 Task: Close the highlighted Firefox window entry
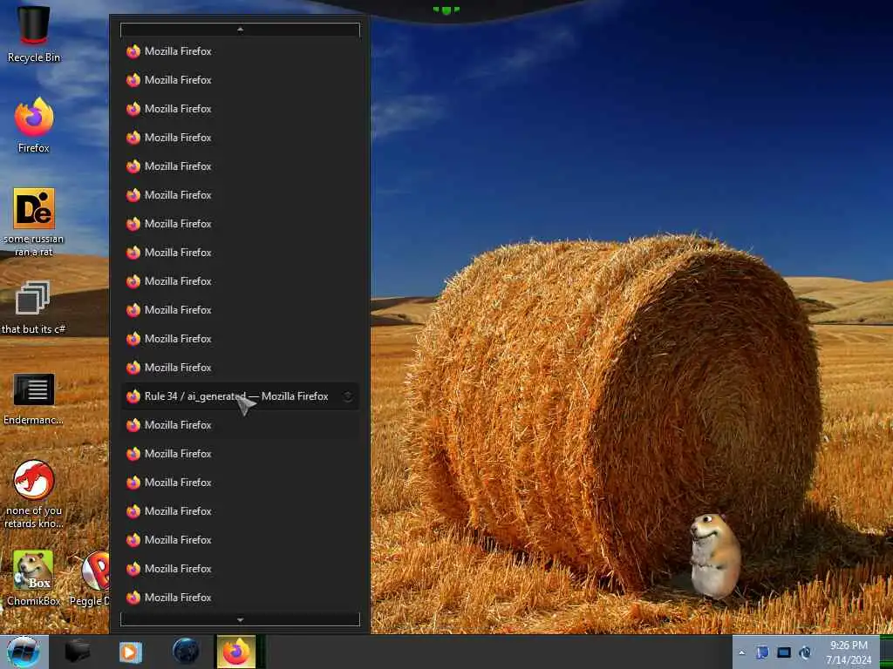(x=347, y=396)
